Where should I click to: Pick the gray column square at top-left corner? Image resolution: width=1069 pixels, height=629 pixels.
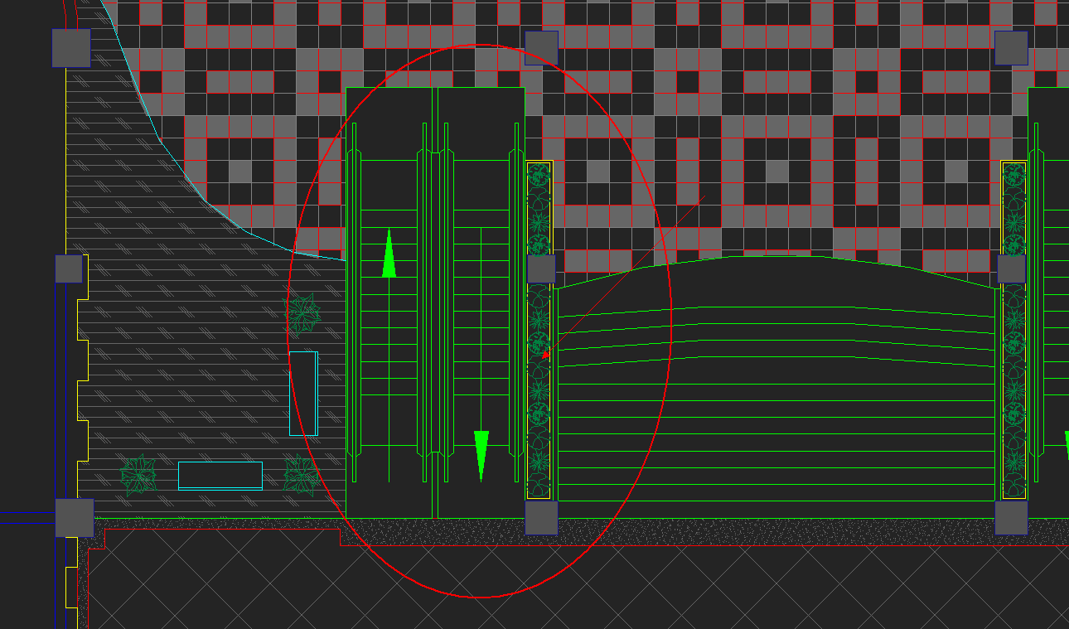point(71,47)
